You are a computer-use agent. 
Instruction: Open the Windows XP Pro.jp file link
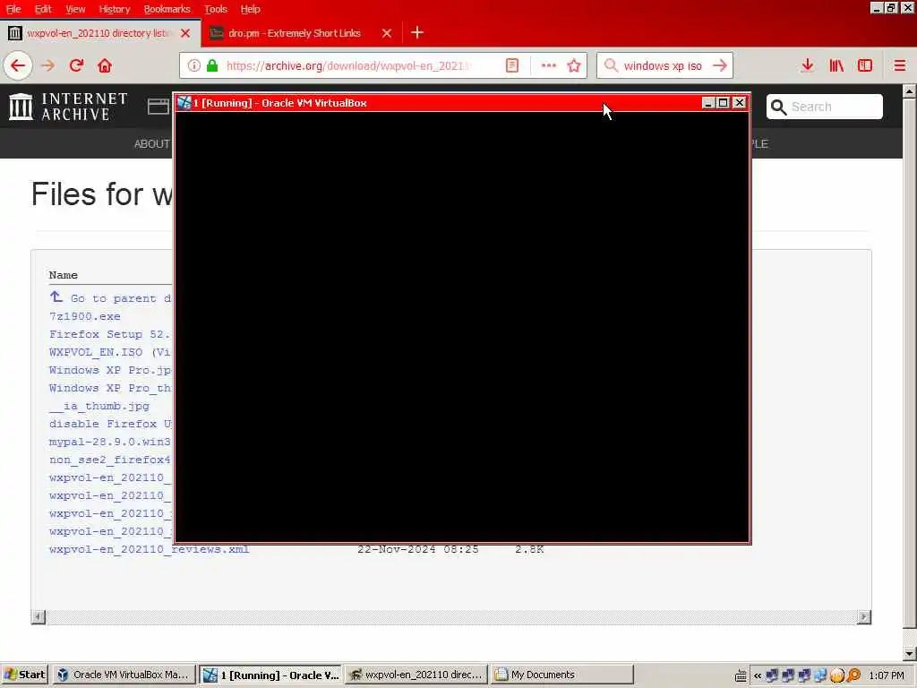pos(110,370)
